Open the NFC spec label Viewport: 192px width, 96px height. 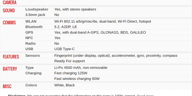29,38
